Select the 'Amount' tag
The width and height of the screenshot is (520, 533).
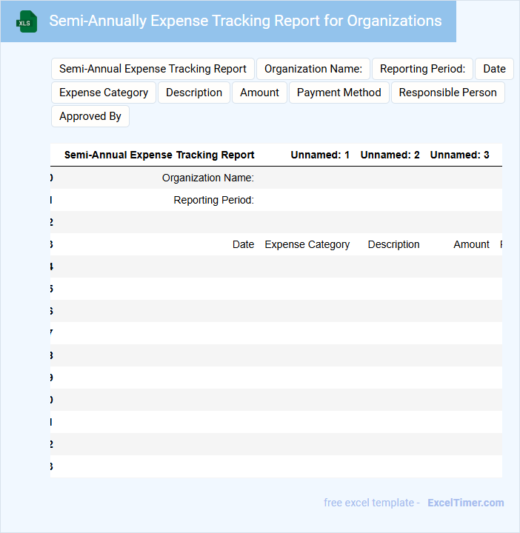tap(259, 93)
